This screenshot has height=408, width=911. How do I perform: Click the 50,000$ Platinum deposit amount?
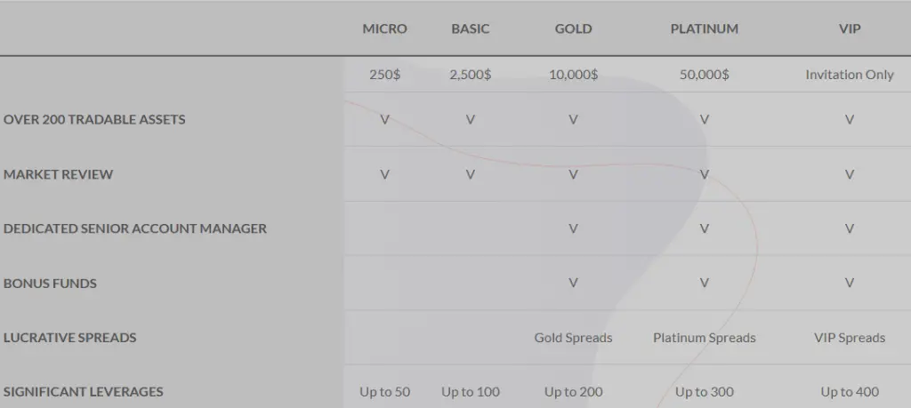point(705,75)
